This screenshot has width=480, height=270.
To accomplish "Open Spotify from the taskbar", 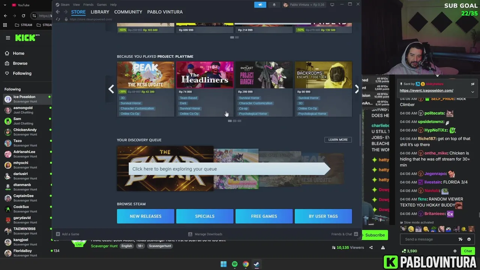I will pyautogui.click(x=235, y=264).
